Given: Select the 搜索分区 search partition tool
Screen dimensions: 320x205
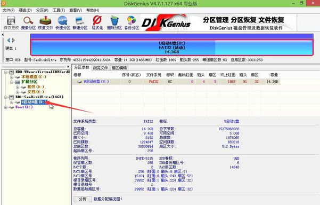Looking at the screenshot, I should pyautogui.click(x=28, y=23).
